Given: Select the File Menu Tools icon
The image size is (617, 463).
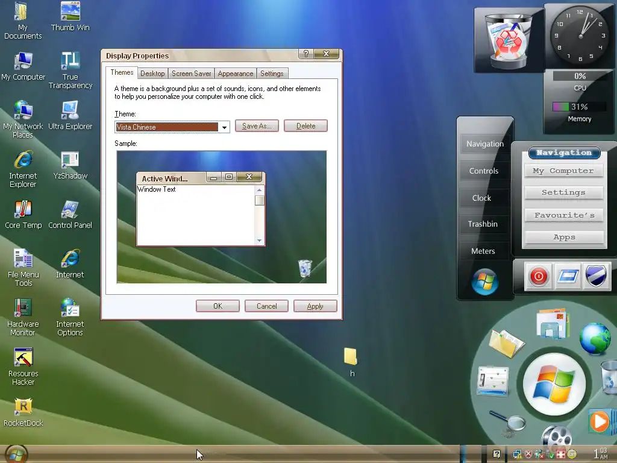Looking at the screenshot, I should tap(23, 268).
